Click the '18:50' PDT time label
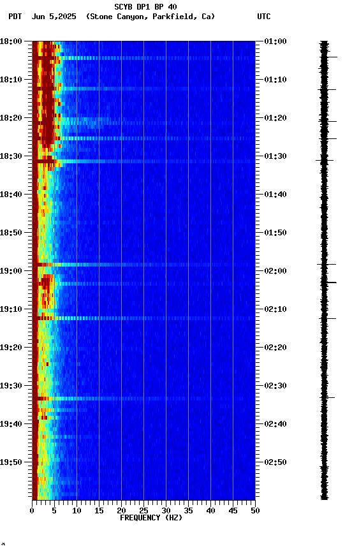Image resolution: width=352 pixels, height=551 pixels. tap(11, 233)
